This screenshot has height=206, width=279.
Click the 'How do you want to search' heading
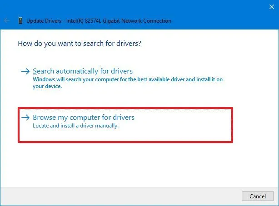coord(80,44)
